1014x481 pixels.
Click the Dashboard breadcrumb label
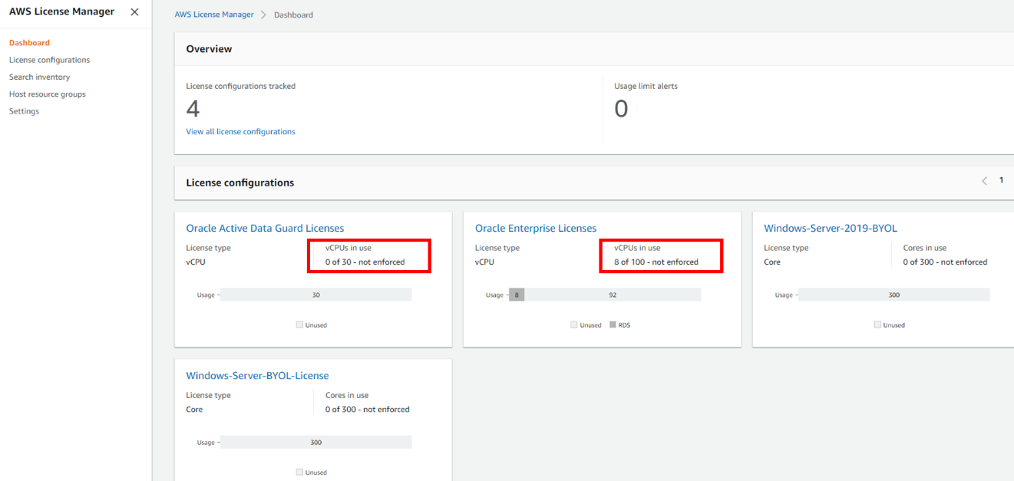[x=293, y=14]
